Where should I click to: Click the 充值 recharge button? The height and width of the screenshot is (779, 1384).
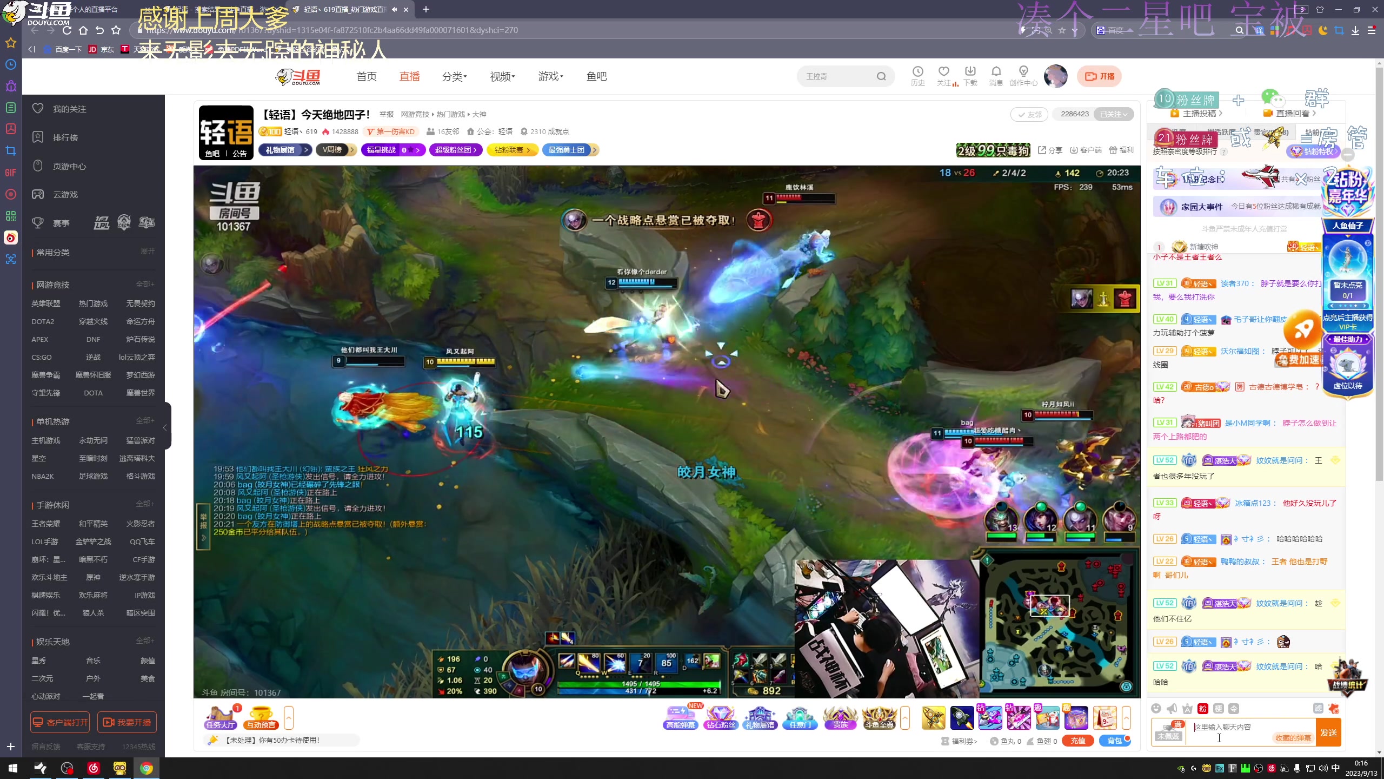pyautogui.click(x=1077, y=741)
